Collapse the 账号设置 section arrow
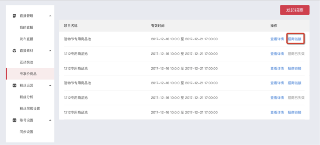Screen dimensions: 320x145 point(50,120)
